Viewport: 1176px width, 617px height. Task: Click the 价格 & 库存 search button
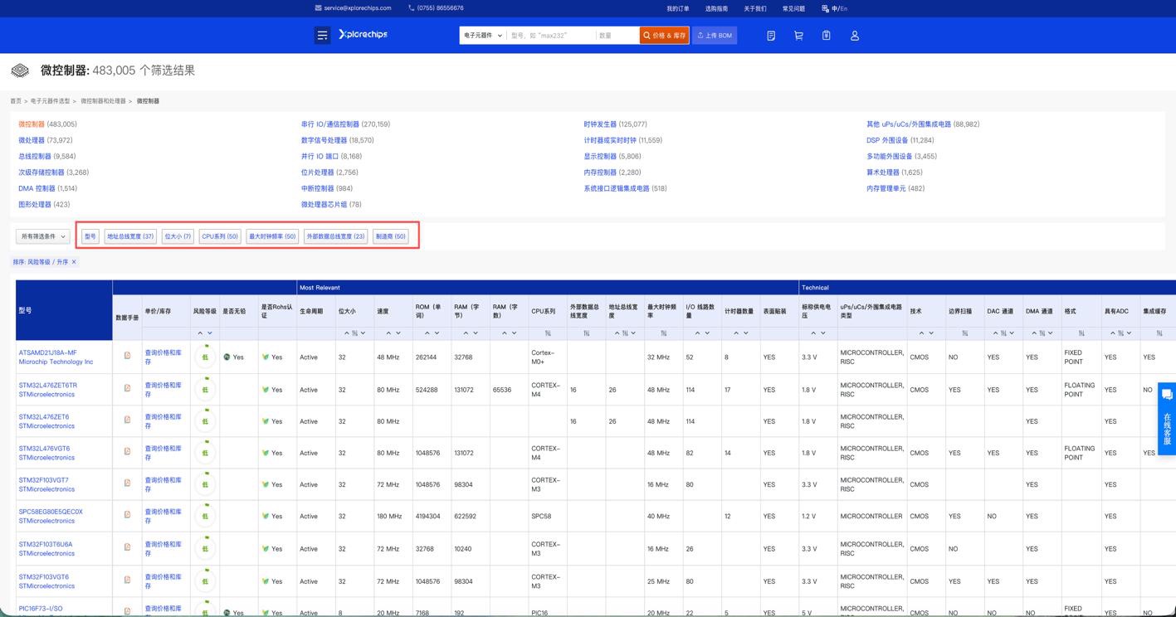665,36
